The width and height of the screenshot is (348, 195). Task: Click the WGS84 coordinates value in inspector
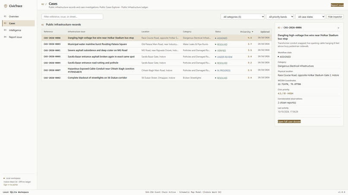point(289,84)
